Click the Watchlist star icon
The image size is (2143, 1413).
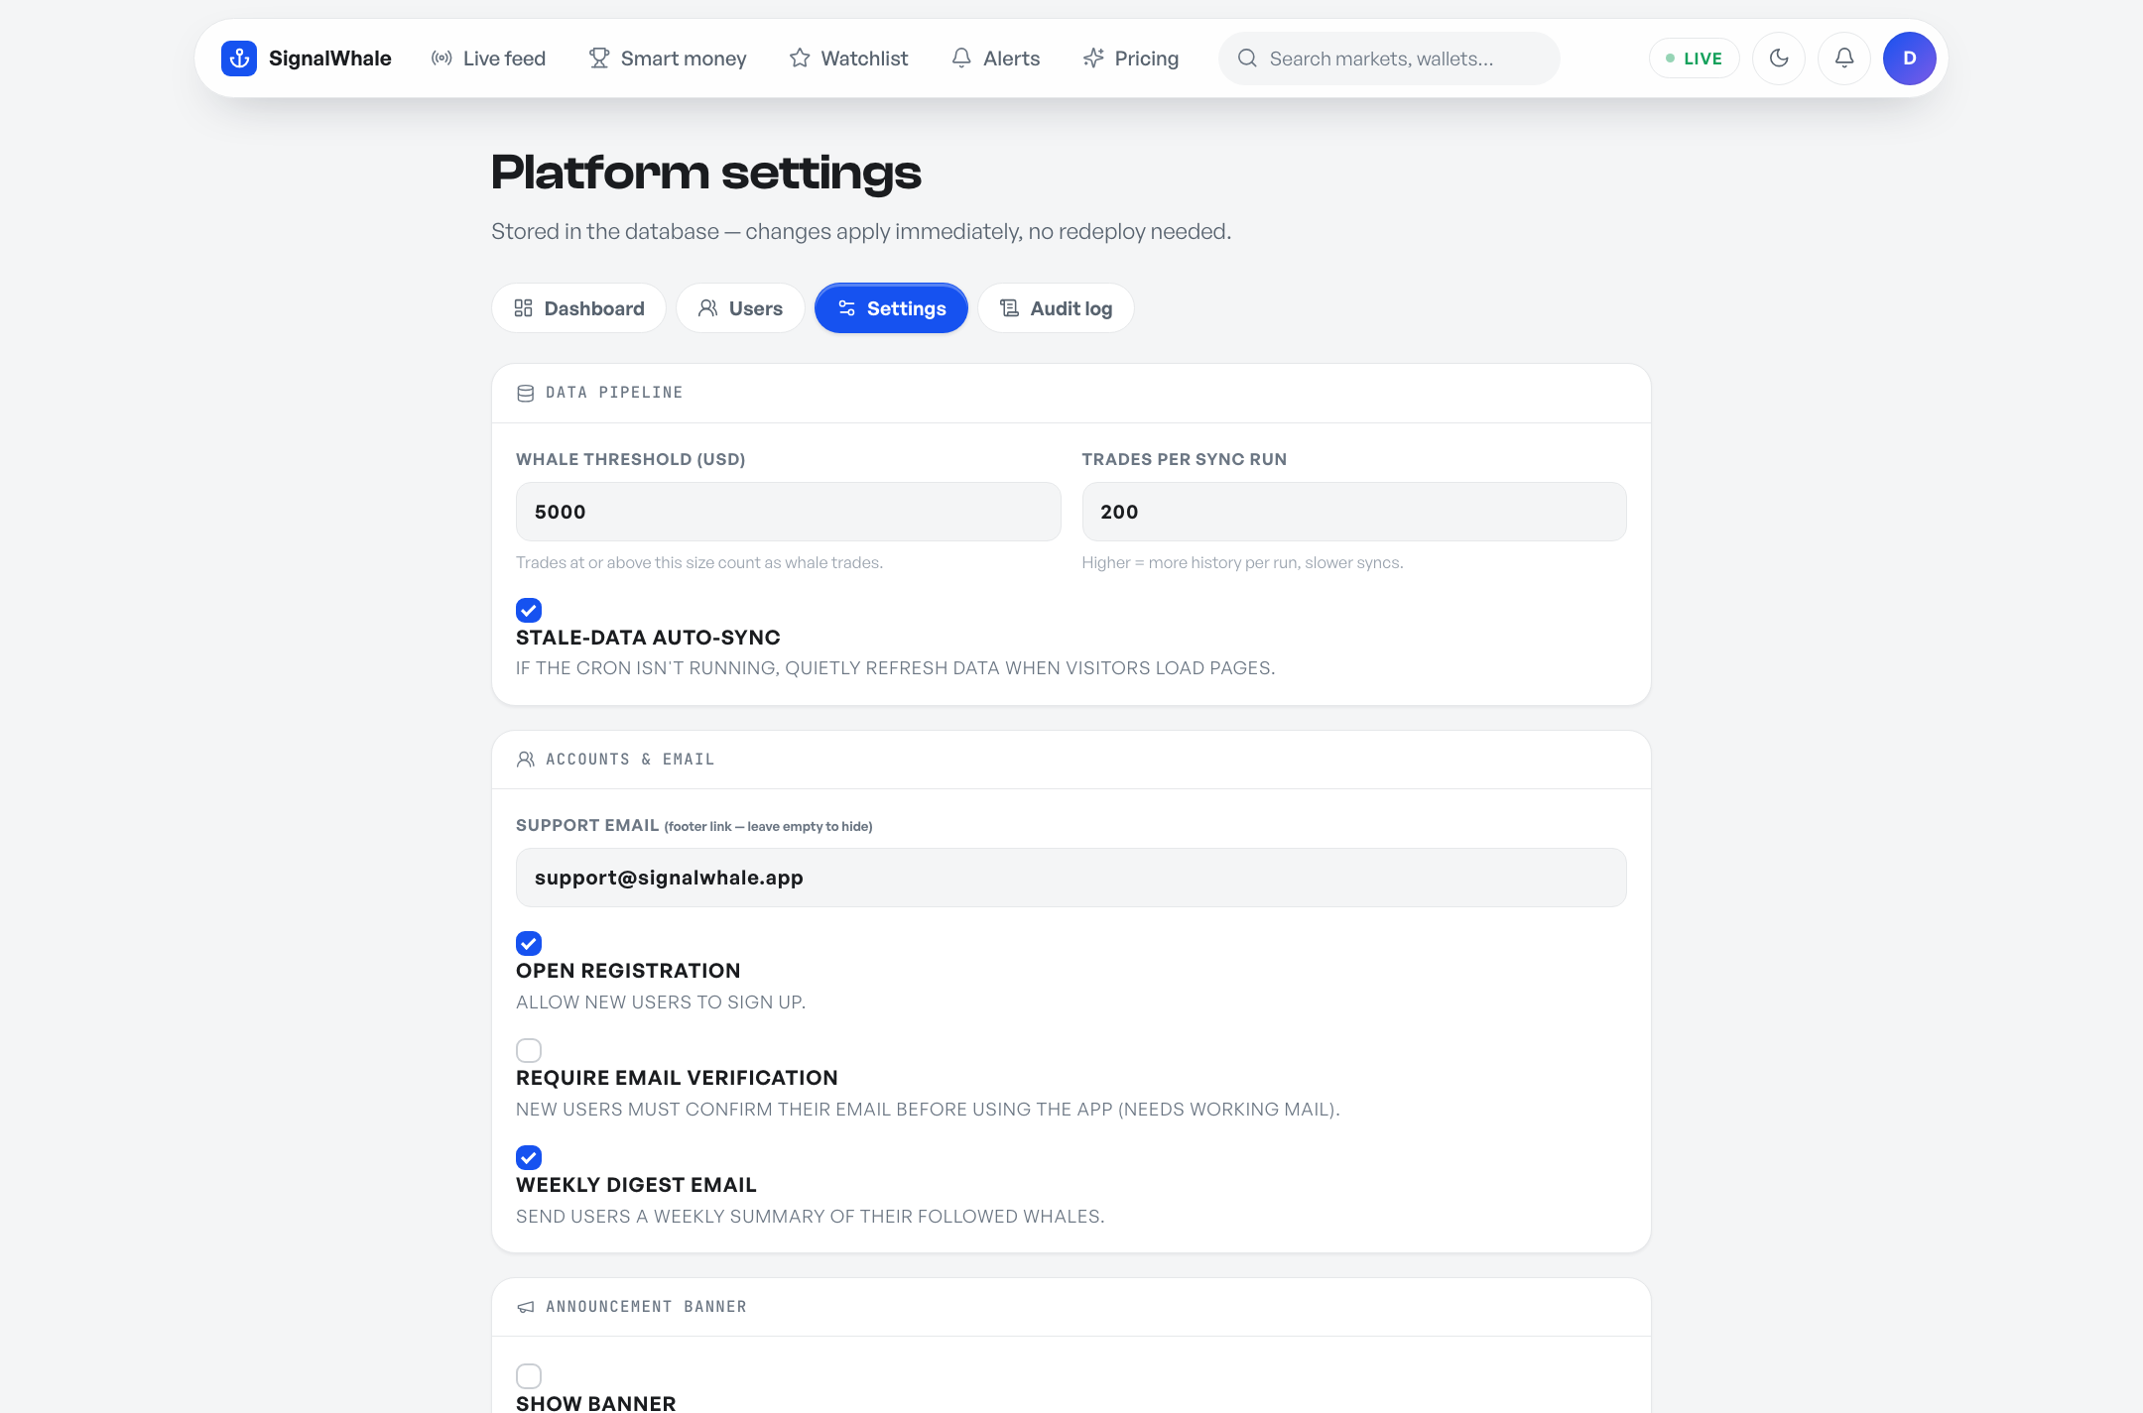(x=800, y=59)
